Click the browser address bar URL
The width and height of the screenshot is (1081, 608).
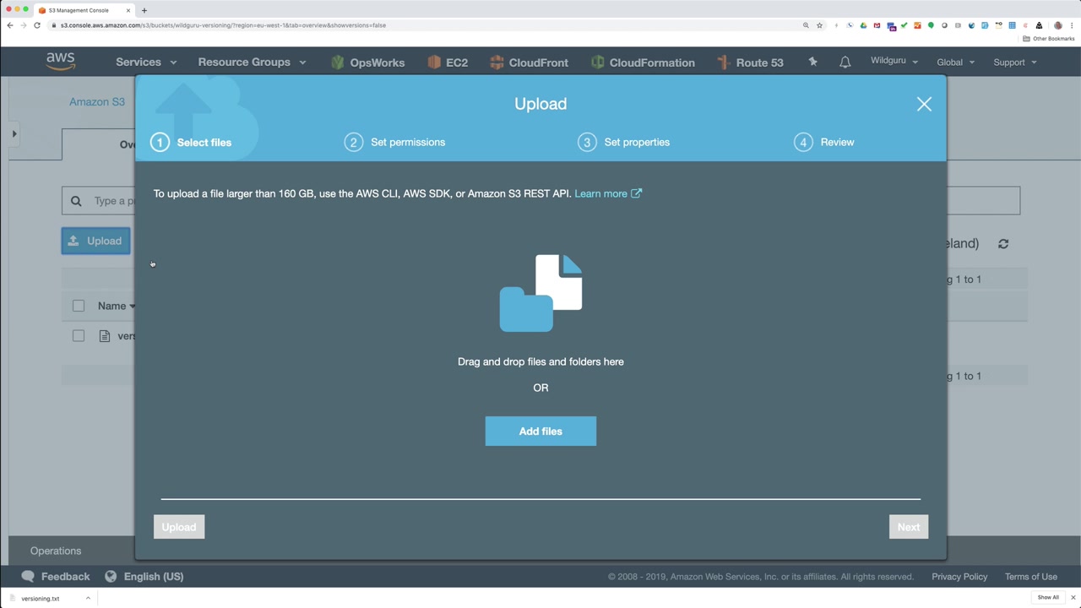[x=223, y=25]
